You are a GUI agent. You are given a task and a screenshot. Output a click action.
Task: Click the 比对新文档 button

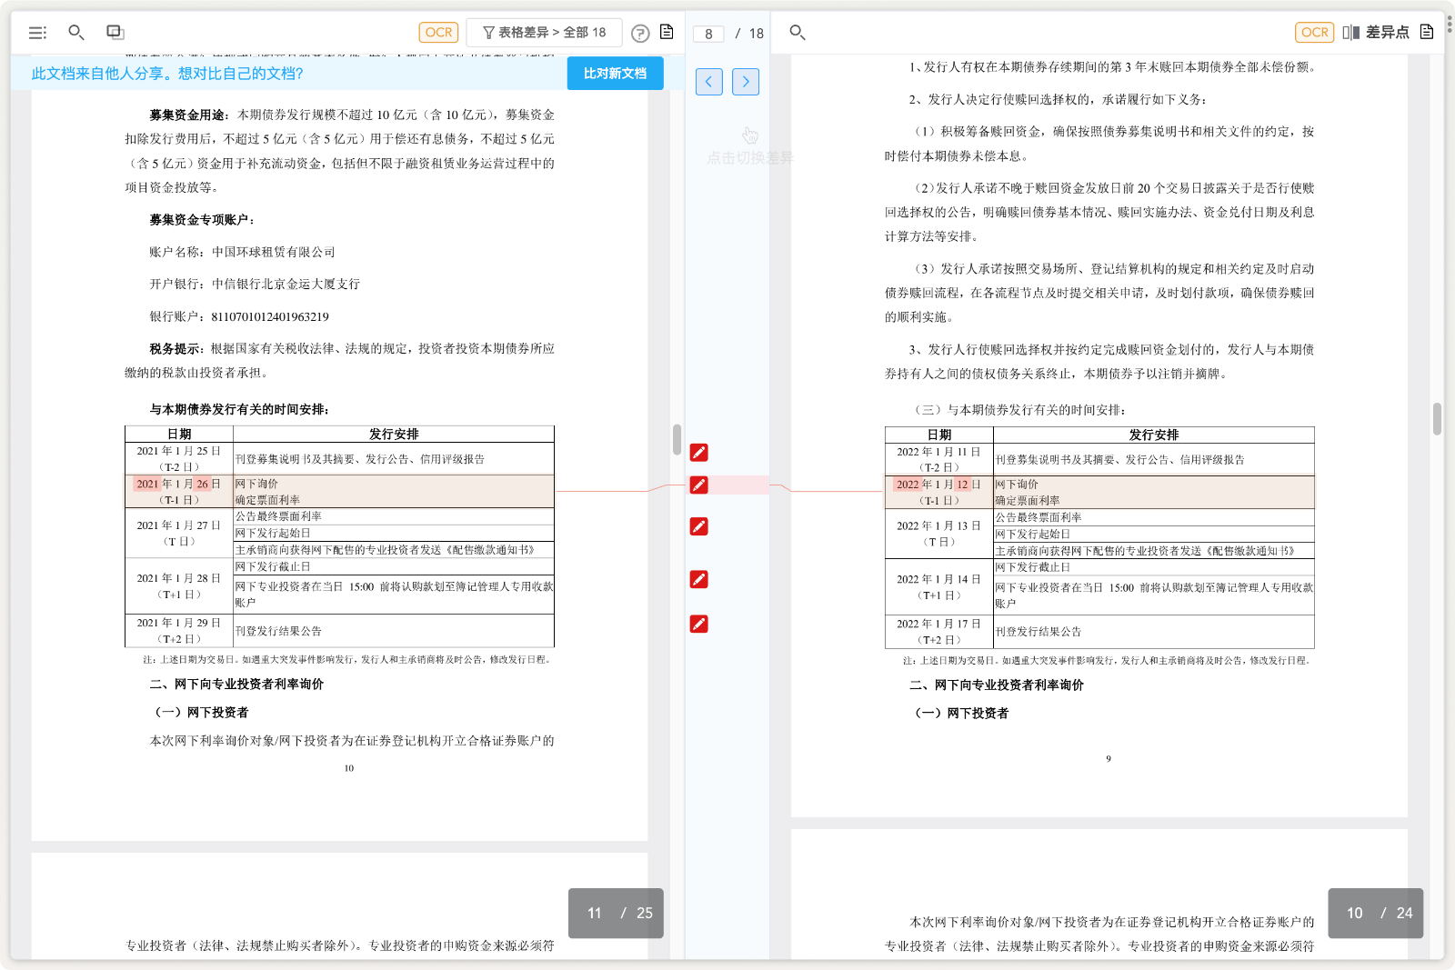(x=615, y=73)
